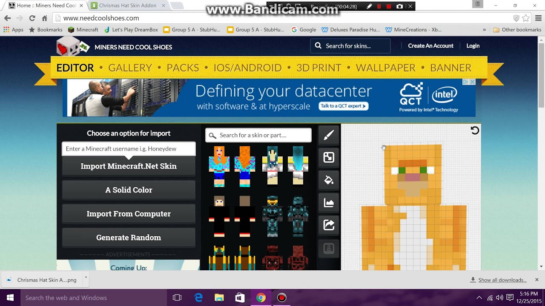
Task: Pause the Bandicam recording
Action: [x=379, y=6]
